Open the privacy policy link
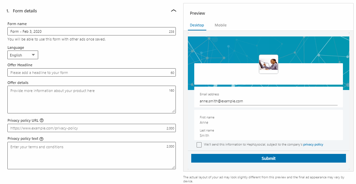Image resolution: width=356 pixels, height=184 pixels. tap(313, 145)
